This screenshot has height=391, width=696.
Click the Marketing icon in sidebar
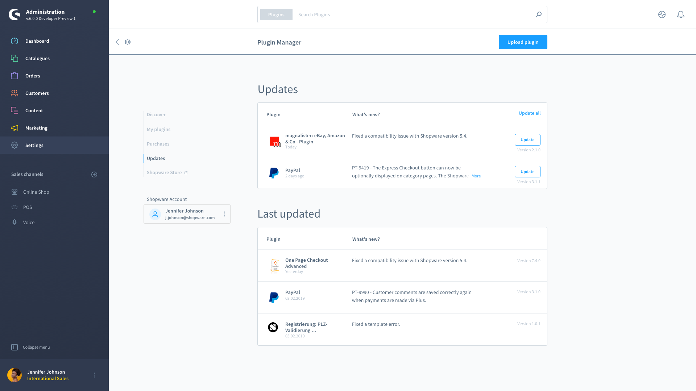pos(14,128)
